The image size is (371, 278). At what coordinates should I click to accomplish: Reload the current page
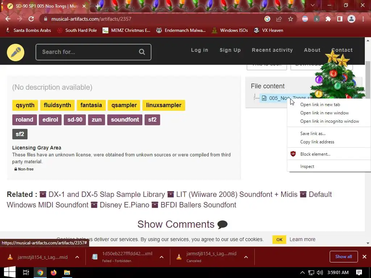coord(31,19)
